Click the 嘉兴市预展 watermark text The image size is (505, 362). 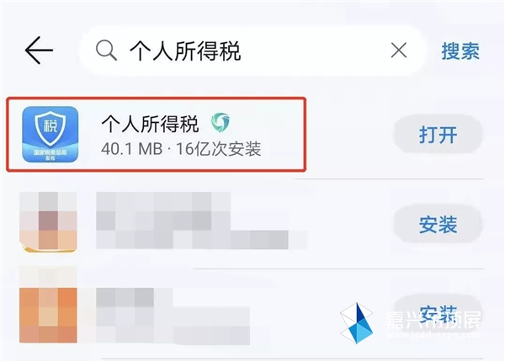[433, 320]
